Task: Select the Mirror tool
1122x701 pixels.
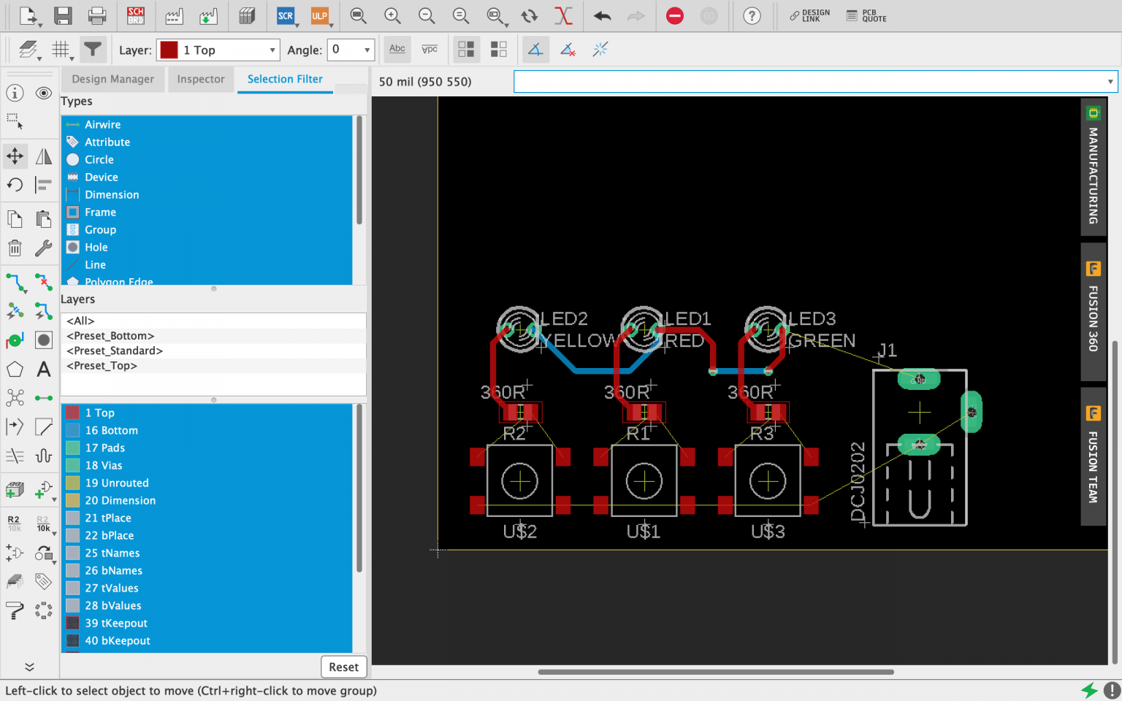Action: [43, 156]
